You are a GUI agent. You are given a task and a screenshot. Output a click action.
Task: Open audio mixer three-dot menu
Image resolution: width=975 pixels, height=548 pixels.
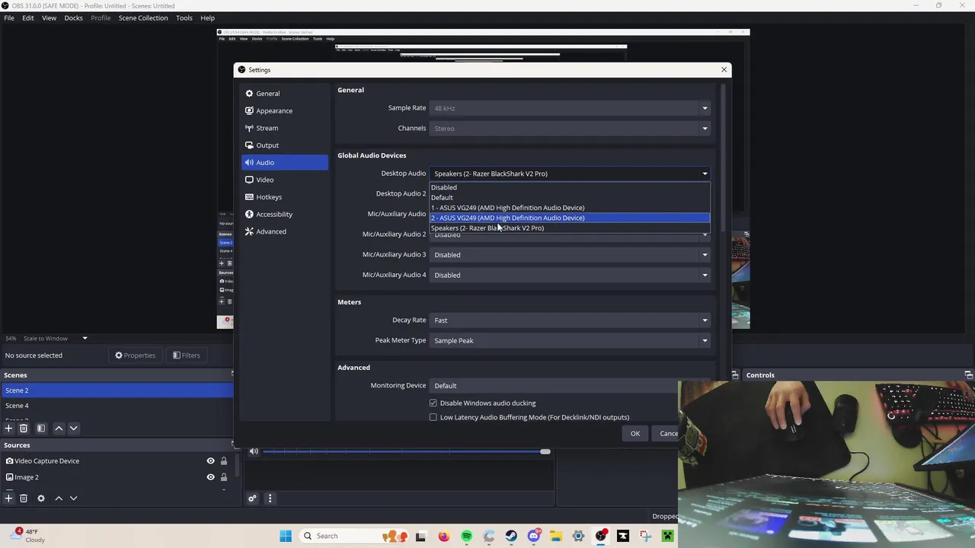[270, 499]
